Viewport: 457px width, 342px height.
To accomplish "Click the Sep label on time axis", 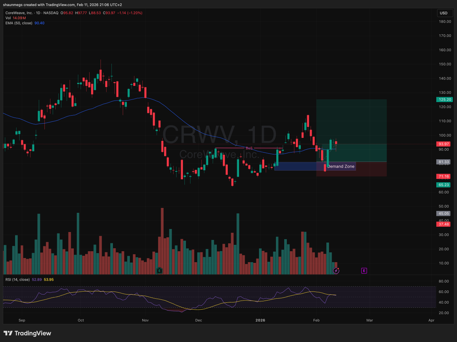I will (22, 321).
